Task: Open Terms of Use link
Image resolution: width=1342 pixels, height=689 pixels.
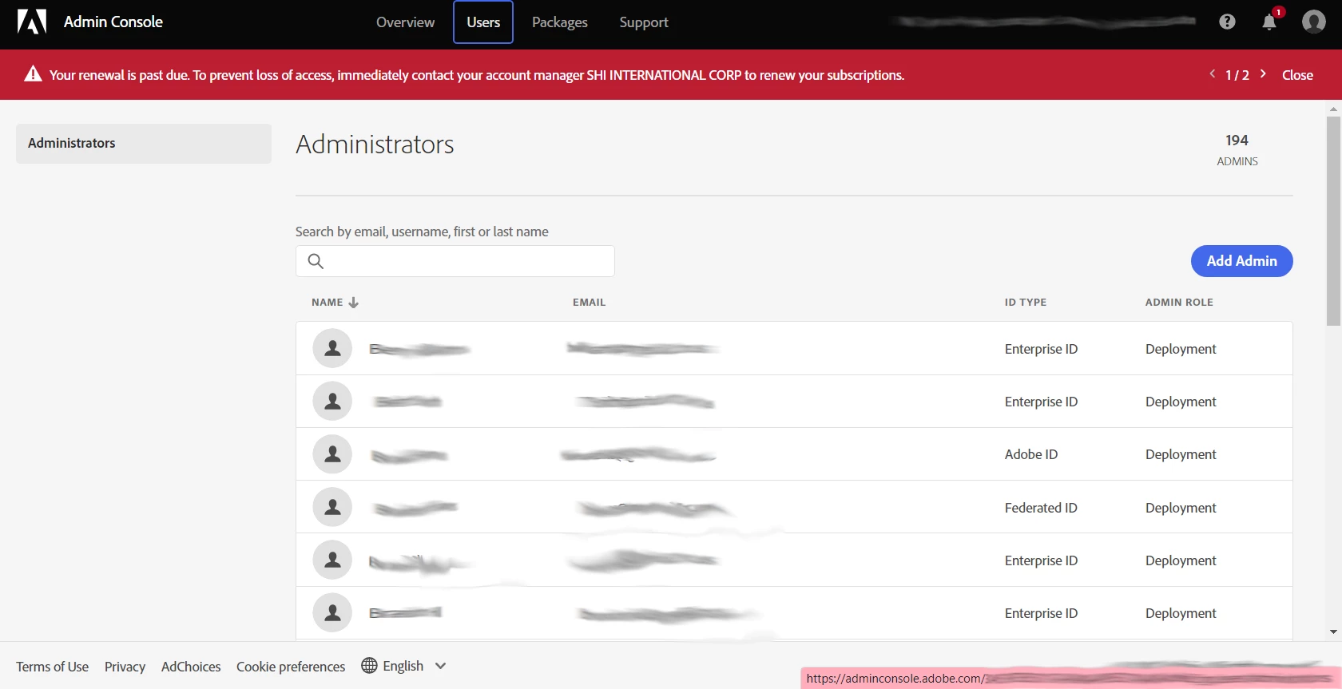Action: [53, 667]
